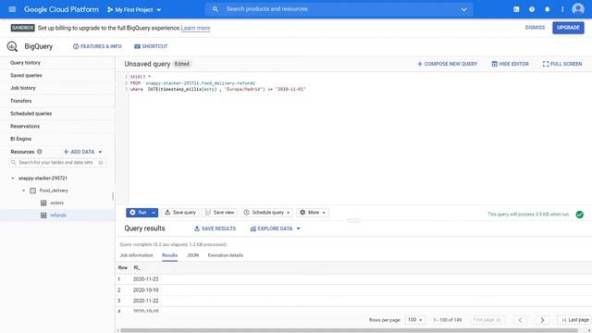Open My First Project selector

tap(134, 10)
